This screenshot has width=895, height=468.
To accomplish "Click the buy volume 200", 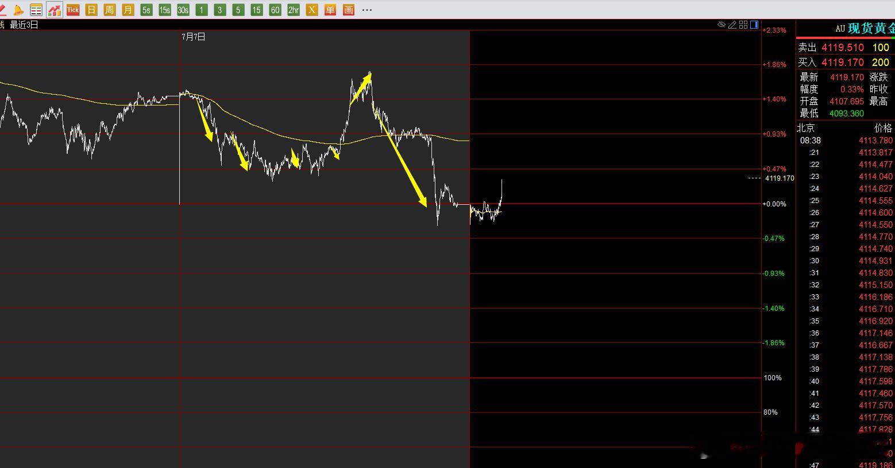I will pos(881,62).
